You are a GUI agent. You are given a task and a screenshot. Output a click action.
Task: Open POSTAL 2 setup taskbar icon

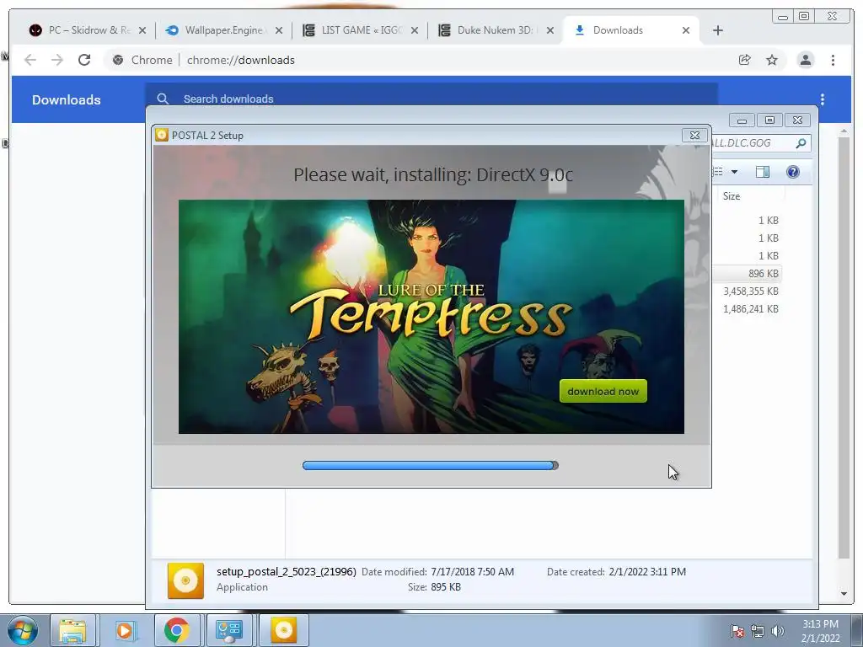pos(283,630)
